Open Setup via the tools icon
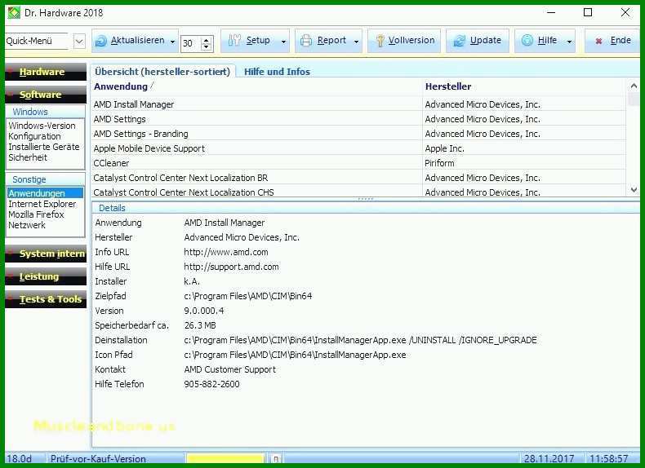 tap(234, 40)
